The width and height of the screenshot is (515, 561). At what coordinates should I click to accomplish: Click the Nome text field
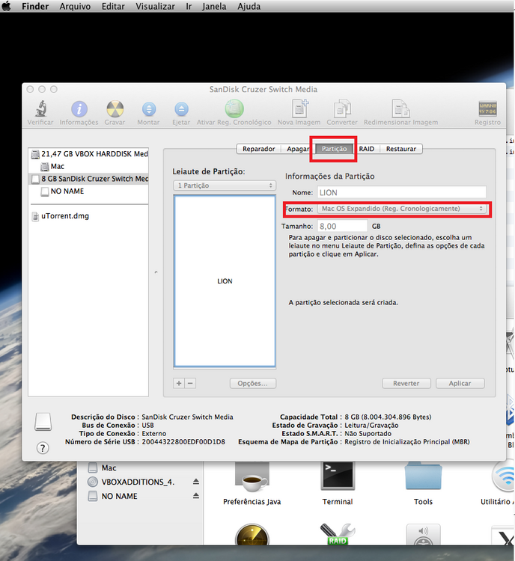point(401,193)
